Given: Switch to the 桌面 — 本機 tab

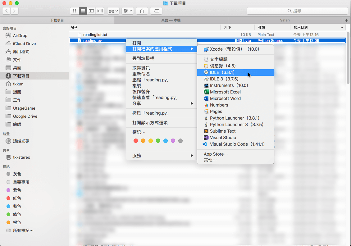Looking at the screenshot, I should tap(171, 20).
